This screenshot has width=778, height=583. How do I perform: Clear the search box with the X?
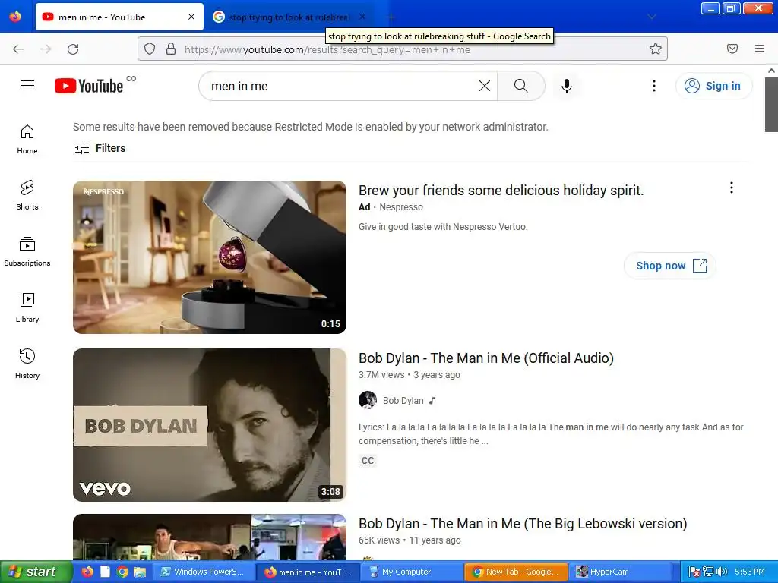click(485, 86)
